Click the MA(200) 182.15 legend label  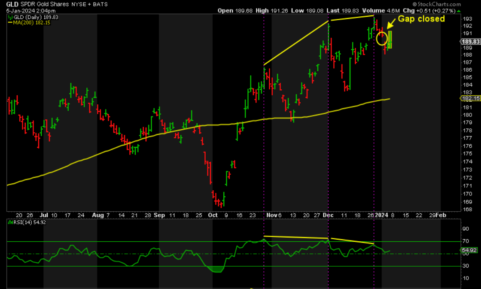click(32, 23)
